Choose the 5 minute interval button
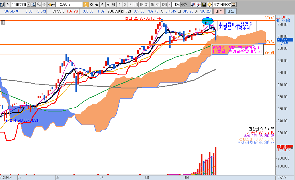 point(131,5)
